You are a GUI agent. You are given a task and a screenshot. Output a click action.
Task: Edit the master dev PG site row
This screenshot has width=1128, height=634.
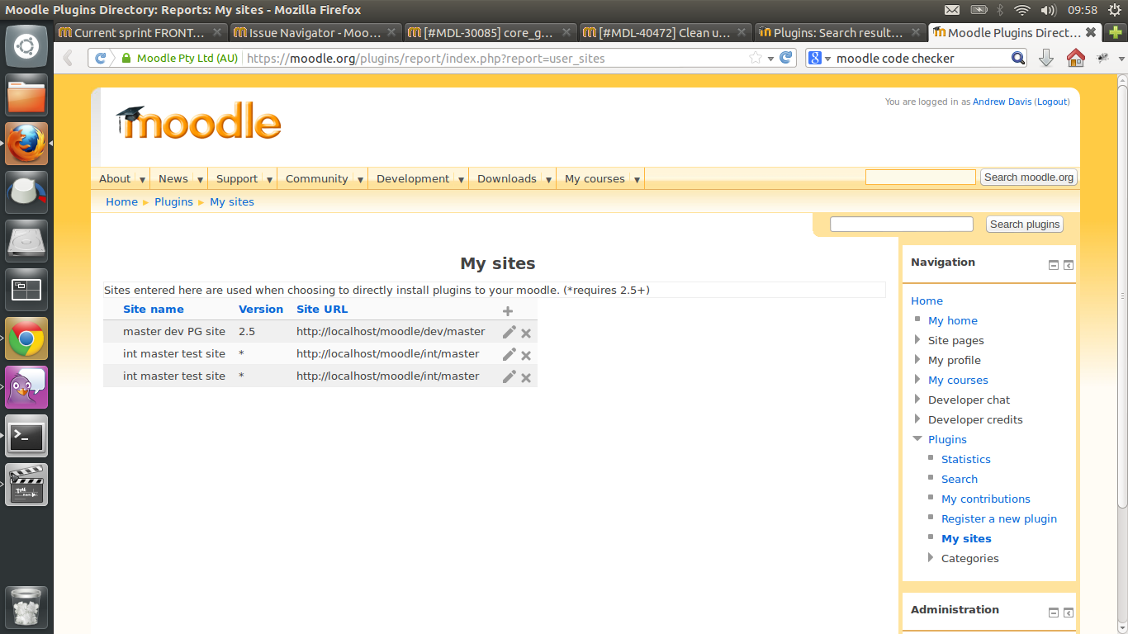pyautogui.click(x=509, y=332)
